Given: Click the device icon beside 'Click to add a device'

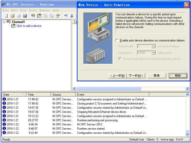Looking at the screenshot, I should coord(13,26).
